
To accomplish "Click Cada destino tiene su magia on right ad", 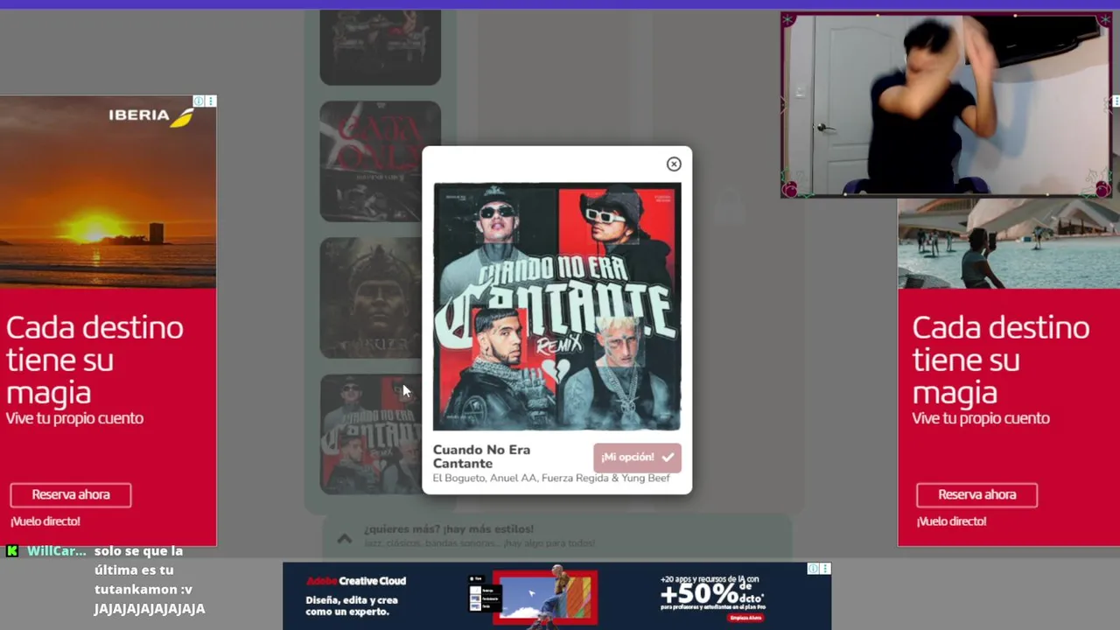I will [x=1001, y=360].
